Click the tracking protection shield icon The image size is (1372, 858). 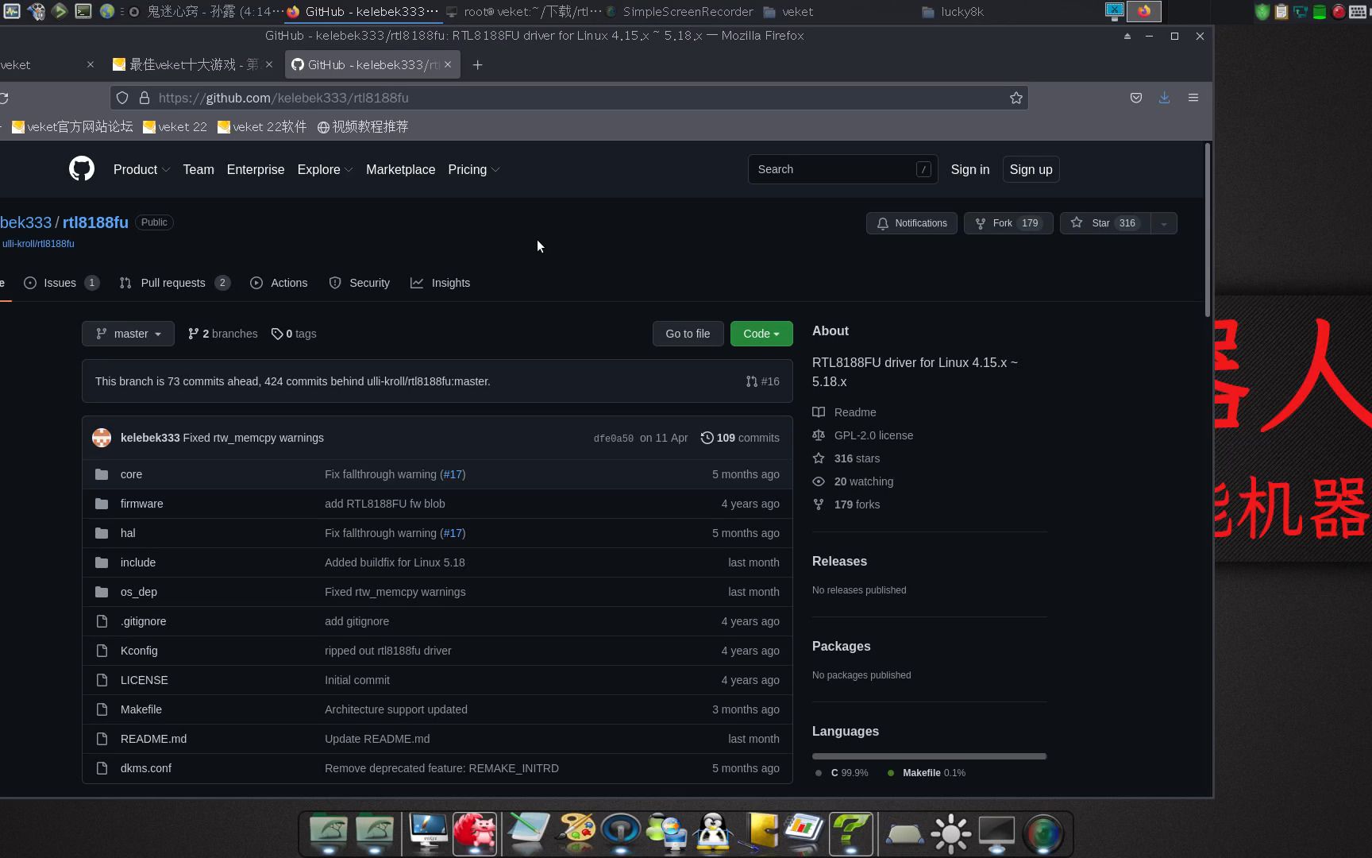coord(122,98)
